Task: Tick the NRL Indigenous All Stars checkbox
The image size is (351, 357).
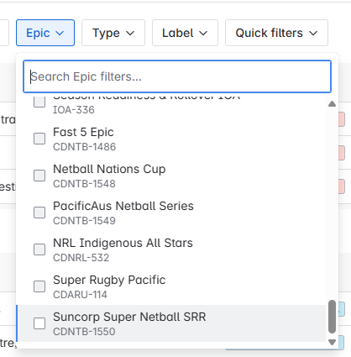Action: click(39, 249)
